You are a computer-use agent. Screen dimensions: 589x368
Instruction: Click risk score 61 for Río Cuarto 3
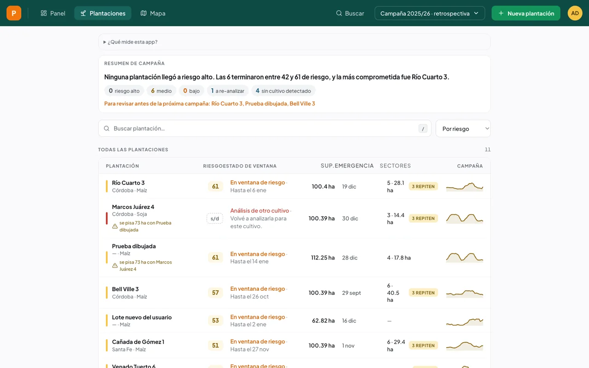coord(215,186)
